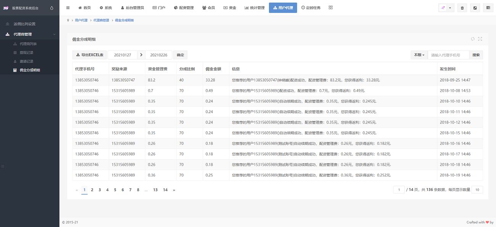
Task: Click the 代理商管理 breadcrumb link
Action: coord(101,20)
